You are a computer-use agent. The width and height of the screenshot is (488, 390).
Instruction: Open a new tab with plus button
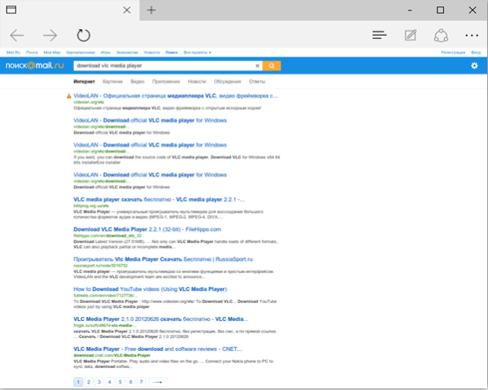pyautogui.click(x=151, y=11)
